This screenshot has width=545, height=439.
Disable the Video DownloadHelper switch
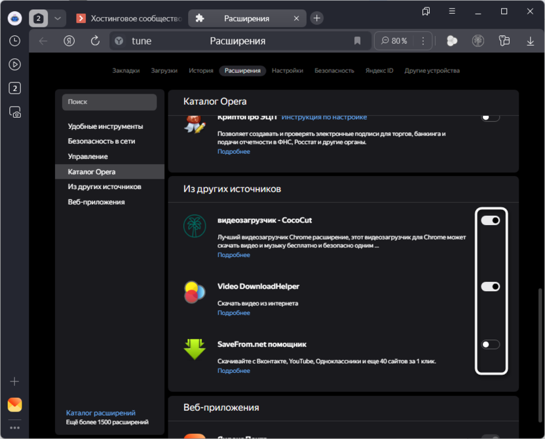(491, 287)
